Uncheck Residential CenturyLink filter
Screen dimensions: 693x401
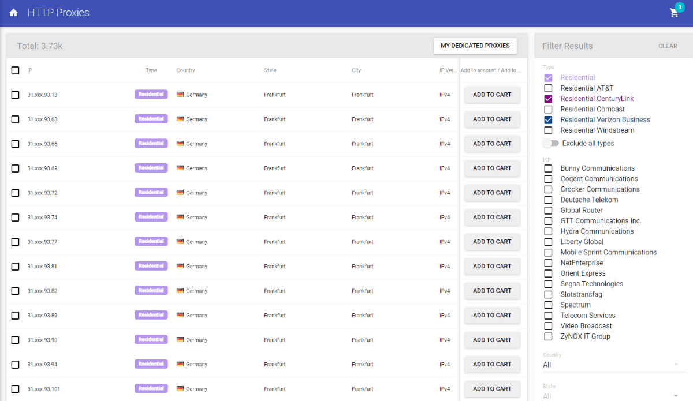548,99
